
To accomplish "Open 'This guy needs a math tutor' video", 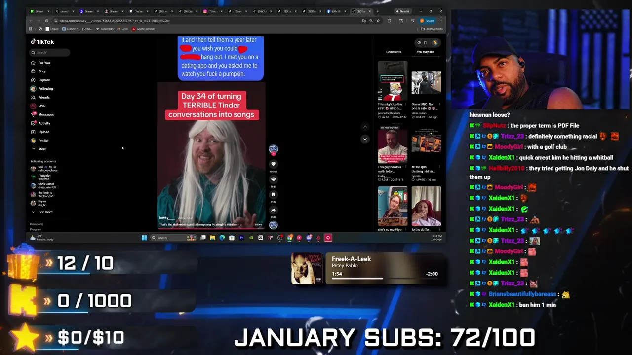I will pyautogui.click(x=393, y=144).
